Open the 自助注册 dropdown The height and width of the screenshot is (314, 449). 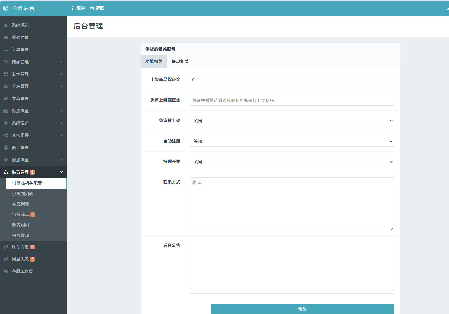click(x=292, y=141)
